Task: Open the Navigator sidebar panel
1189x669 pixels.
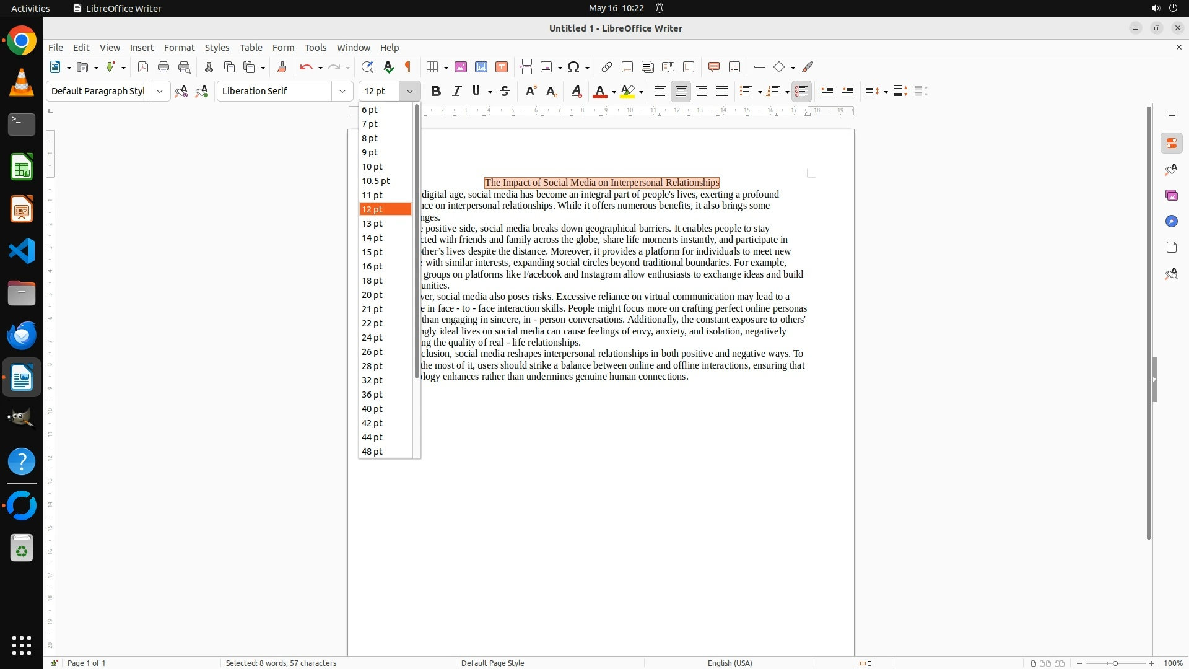Action: click(1171, 221)
